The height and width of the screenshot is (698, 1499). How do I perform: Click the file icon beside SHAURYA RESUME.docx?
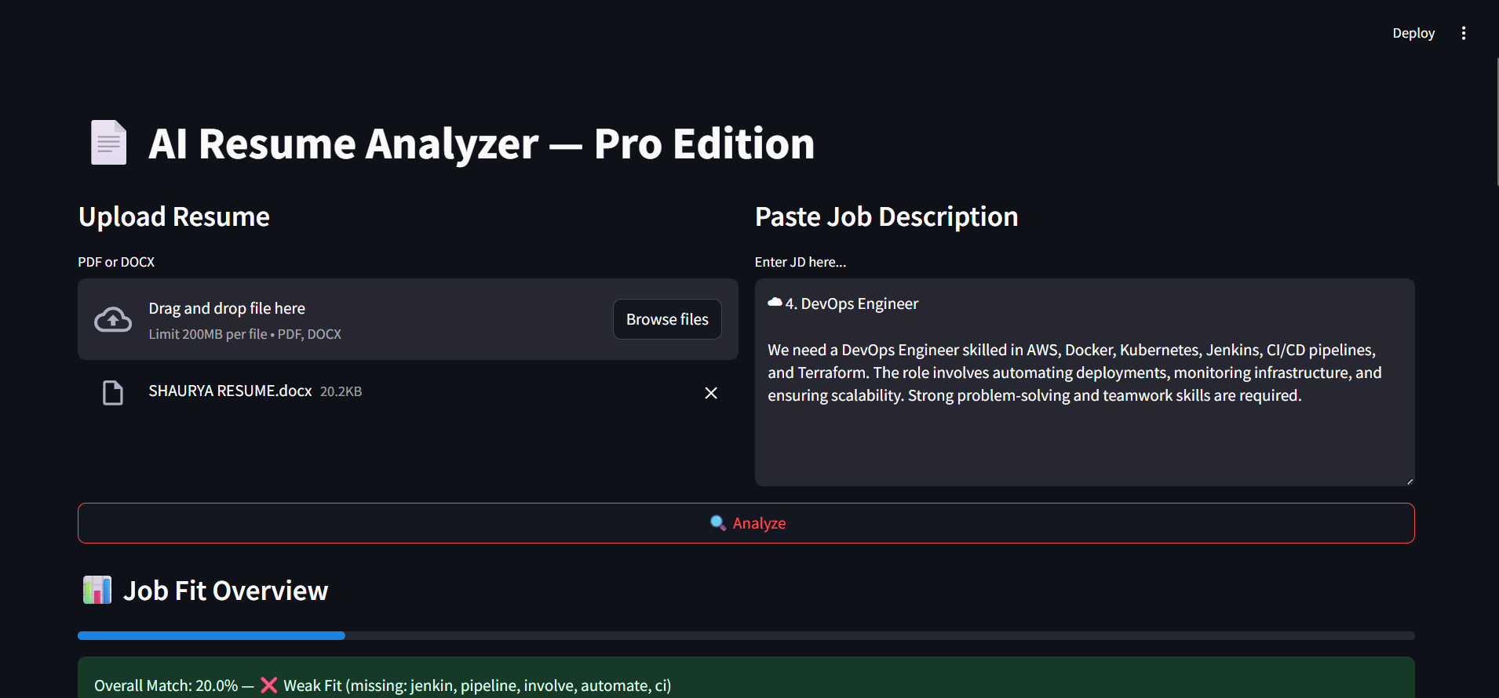pyautogui.click(x=113, y=392)
